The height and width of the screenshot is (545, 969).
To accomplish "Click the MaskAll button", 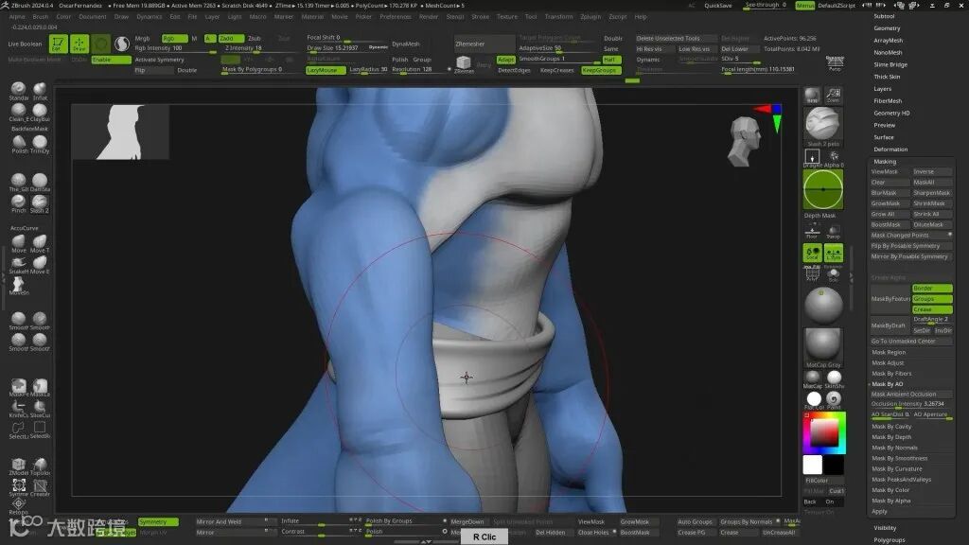I will coord(932,183).
